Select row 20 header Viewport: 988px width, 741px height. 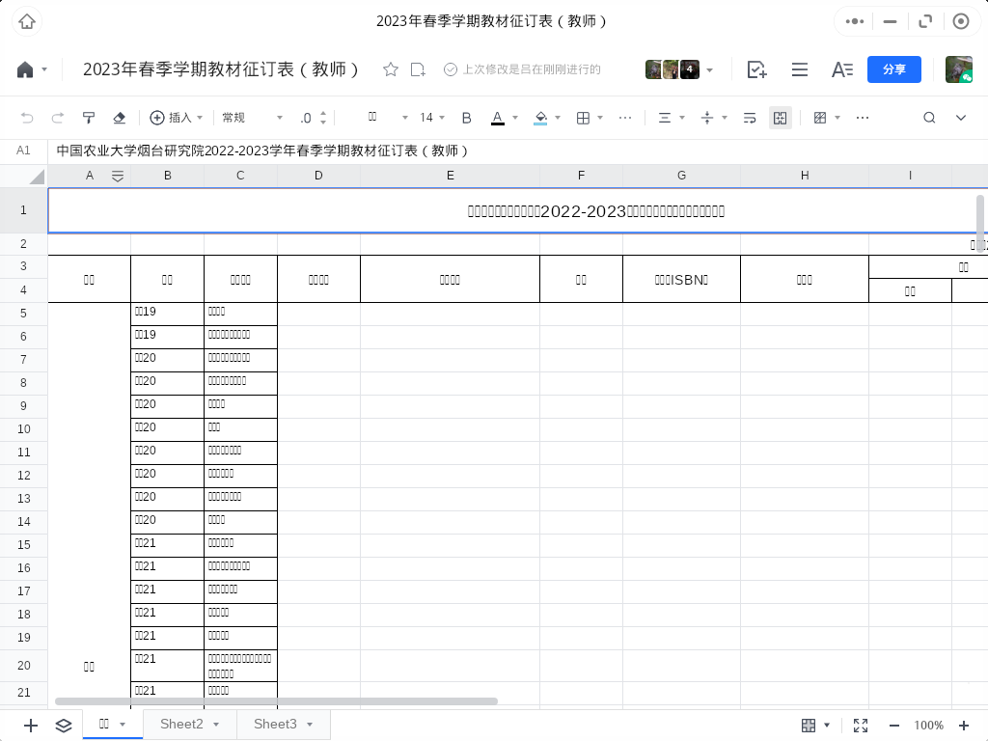24,666
